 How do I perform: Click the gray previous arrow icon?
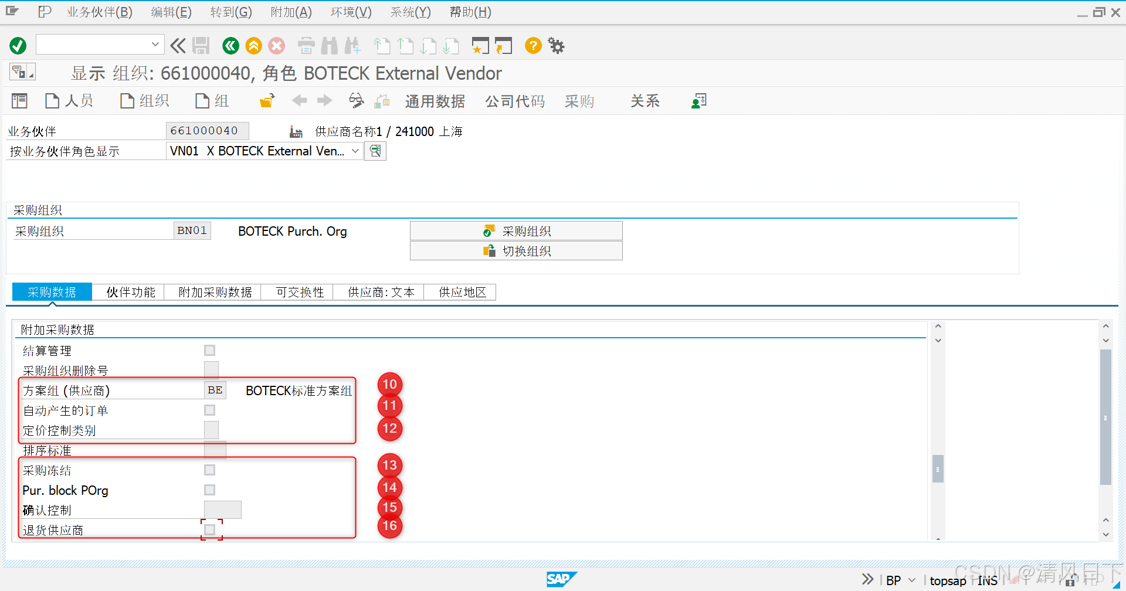tap(300, 101)
